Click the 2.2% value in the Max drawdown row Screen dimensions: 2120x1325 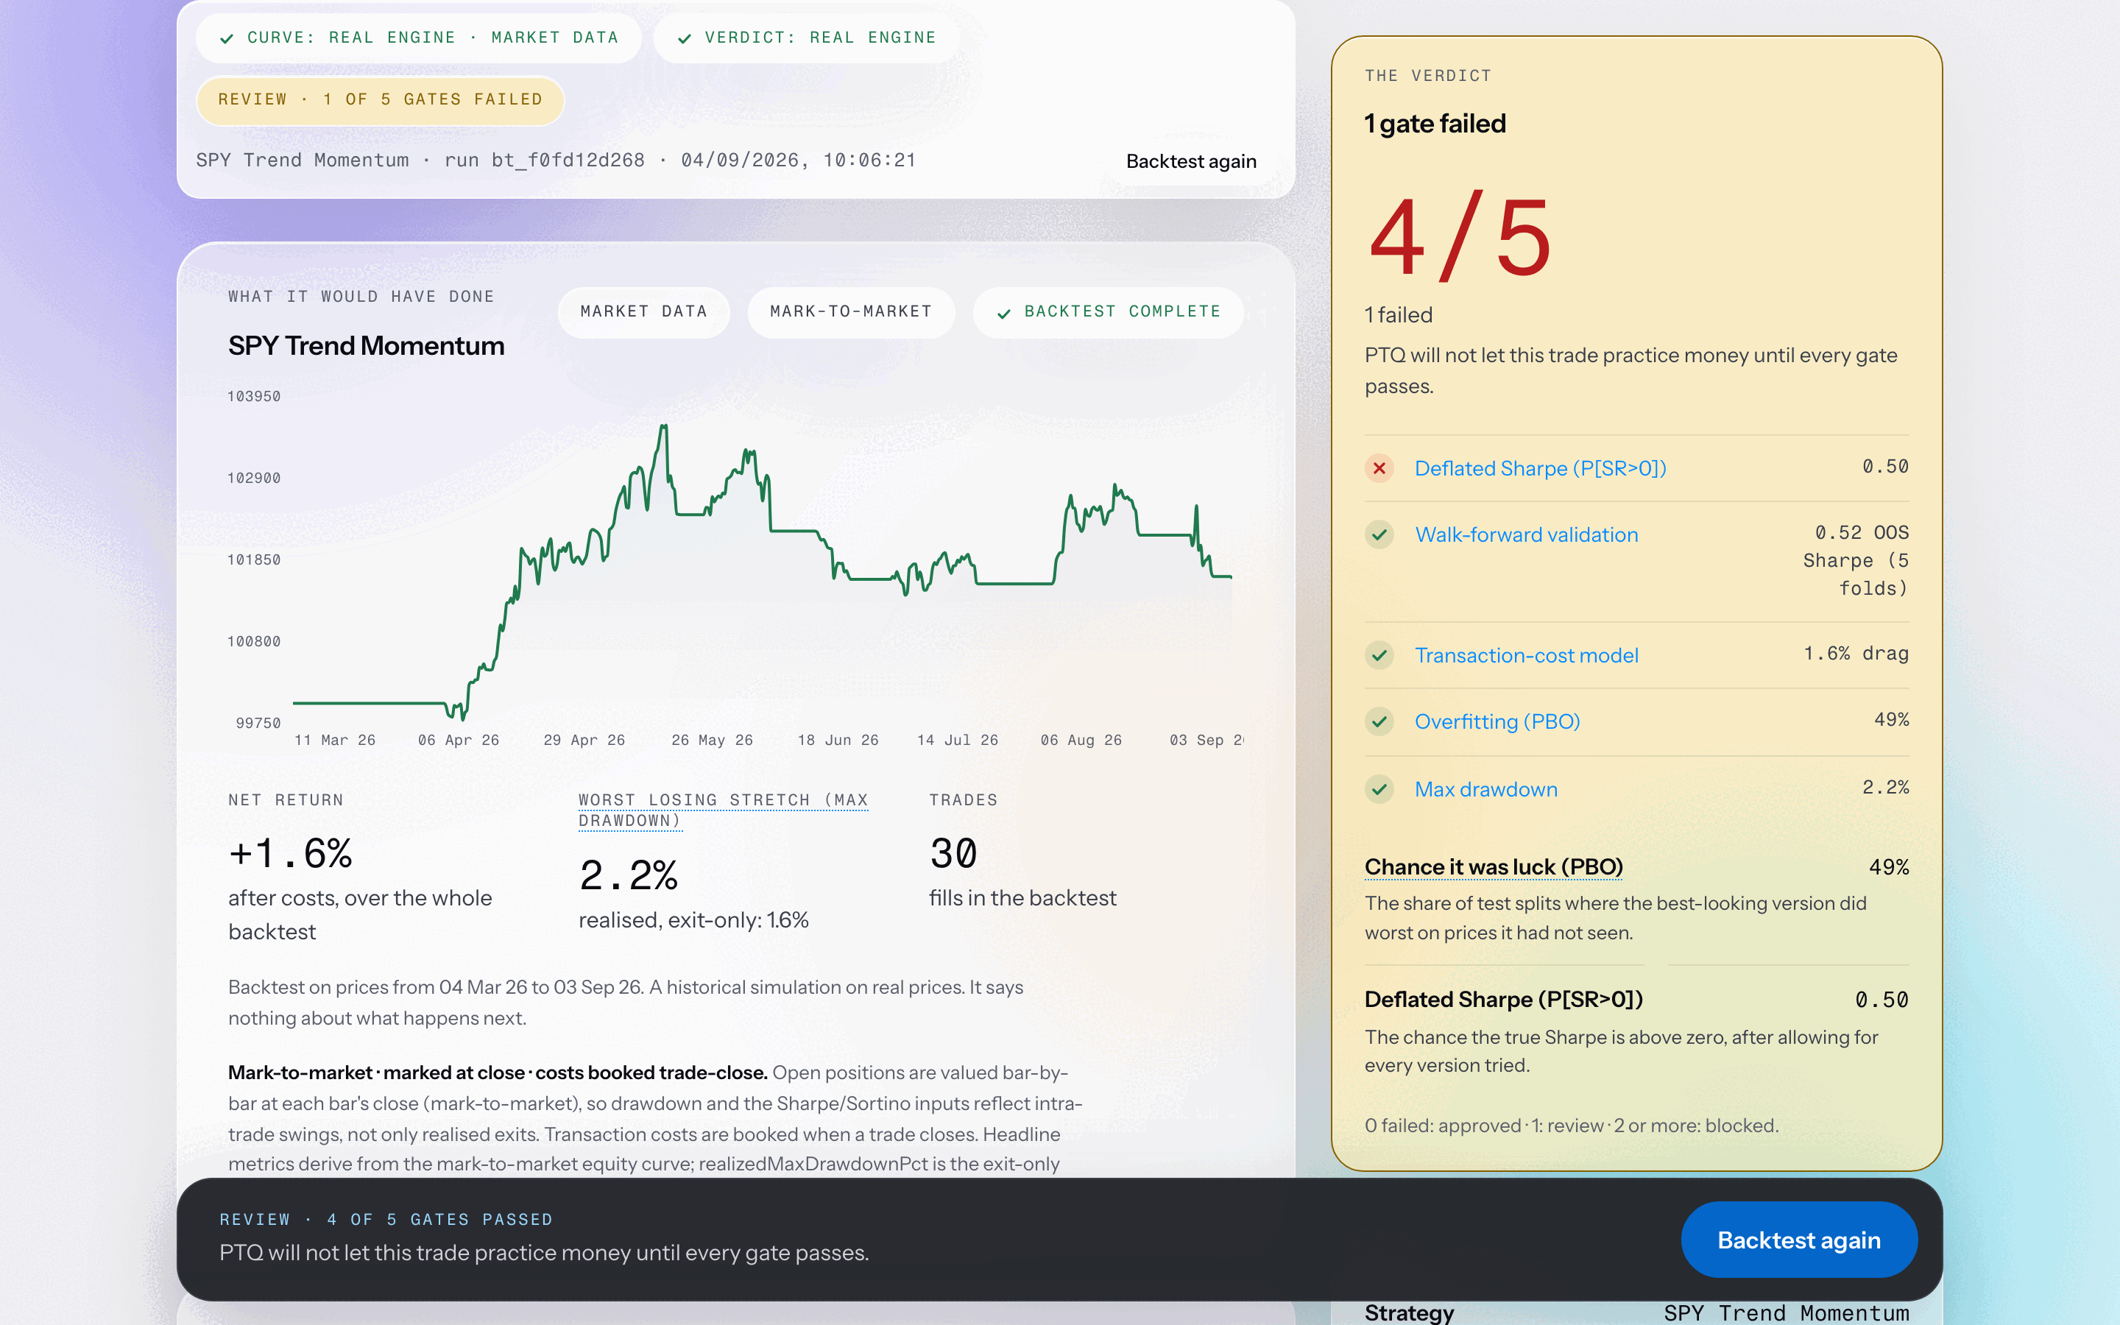(1885, 787)
